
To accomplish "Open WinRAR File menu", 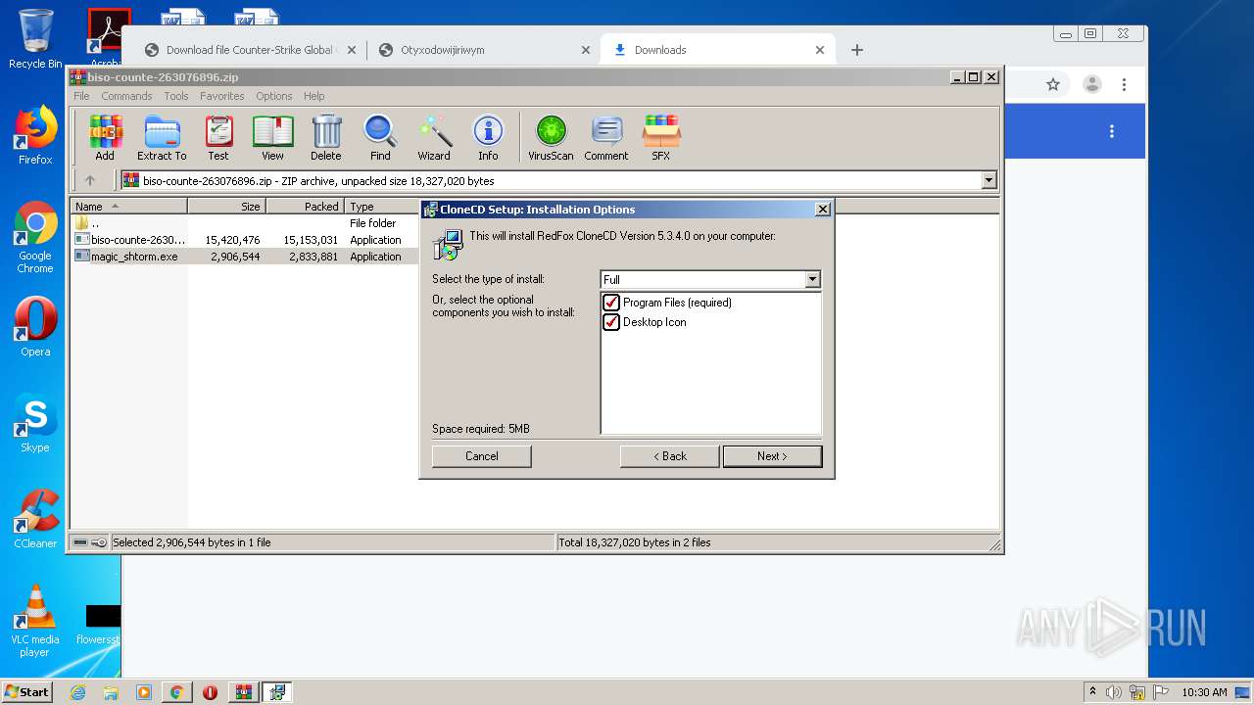I will pos(81,96).
